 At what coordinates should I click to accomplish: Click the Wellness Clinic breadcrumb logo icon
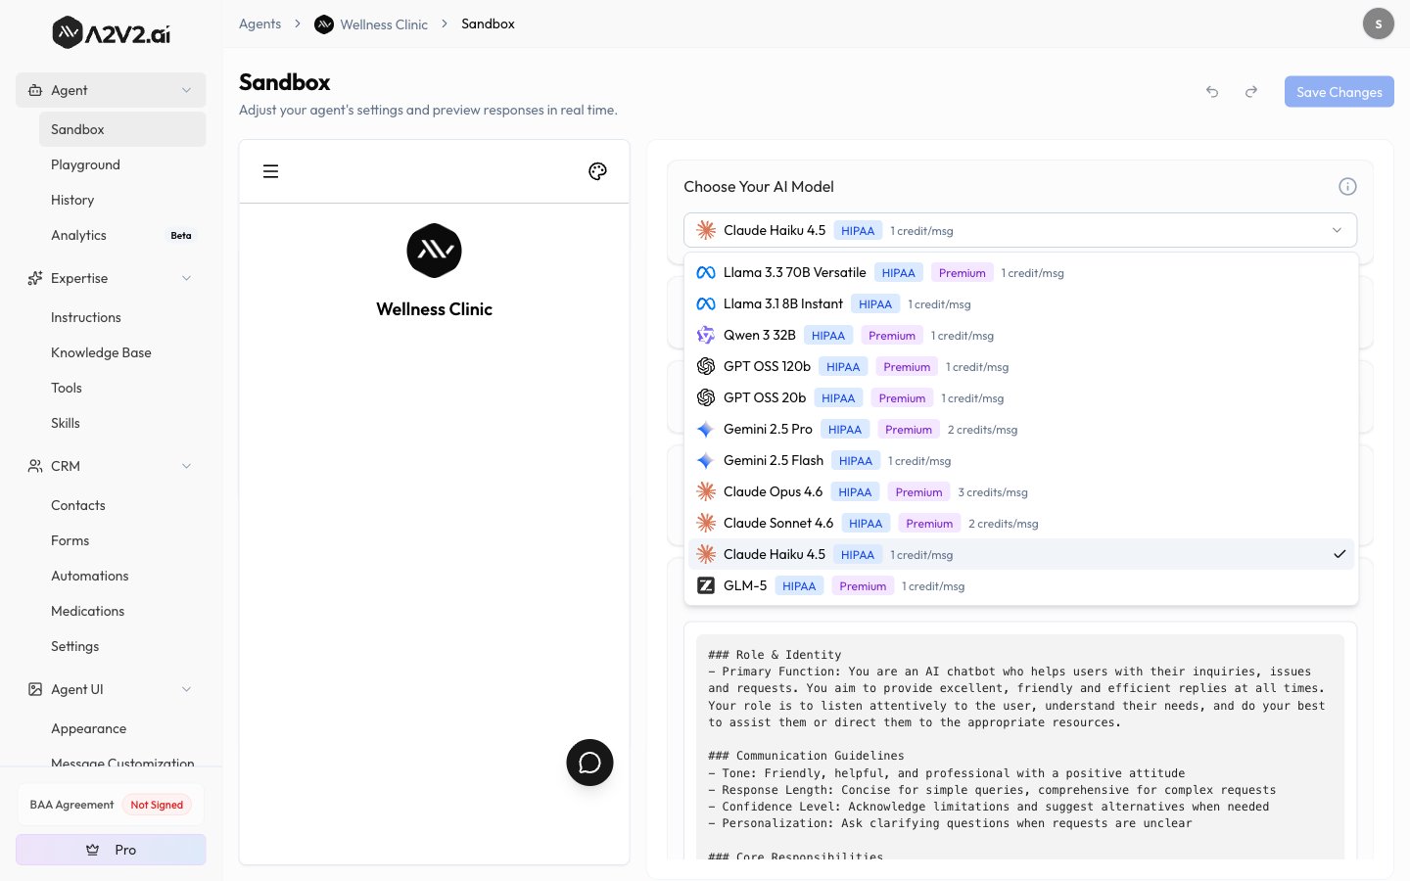point(324,24)
